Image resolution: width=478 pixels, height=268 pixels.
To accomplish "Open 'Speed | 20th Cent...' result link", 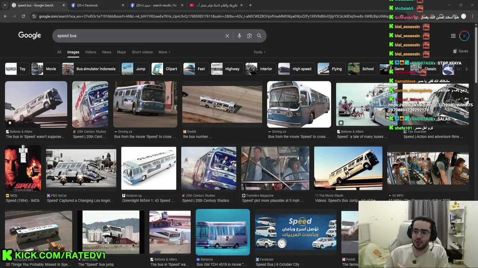I will click(x=89, y=137).
